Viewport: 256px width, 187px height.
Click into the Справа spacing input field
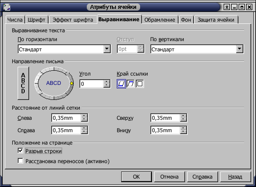pos(66,130)
